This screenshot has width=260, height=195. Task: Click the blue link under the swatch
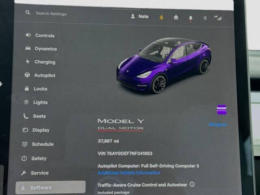218,124
